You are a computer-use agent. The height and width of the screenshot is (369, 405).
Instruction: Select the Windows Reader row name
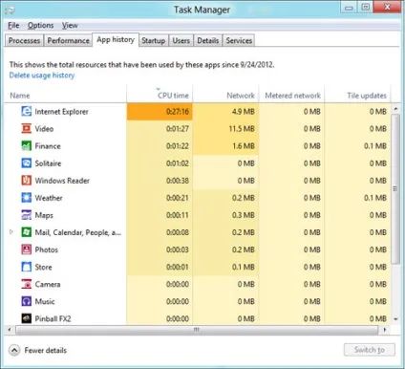point(62,181)
